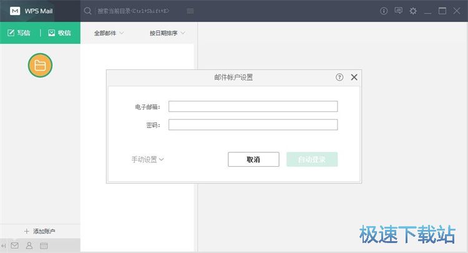Close the 邮件帐户设置 dialog

click(x=354, y=77)
